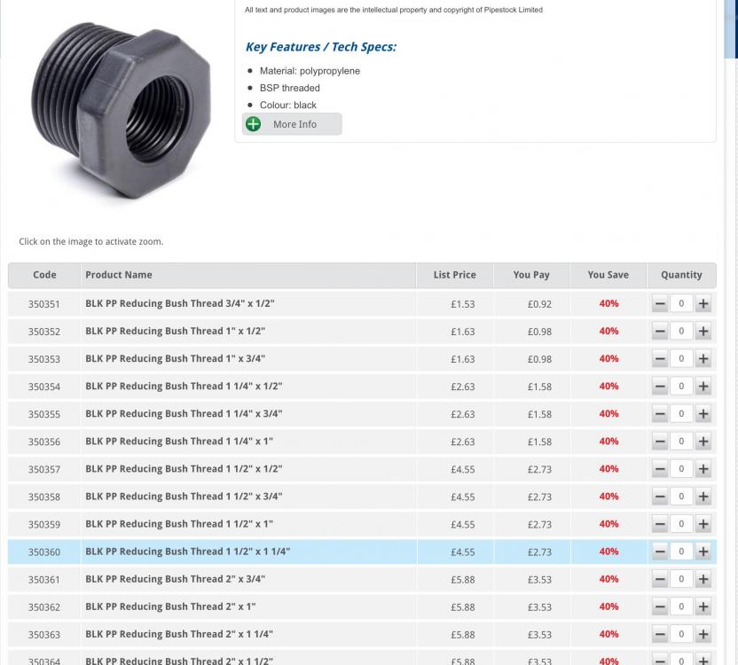Click the Quantity column header

[681, 275]
